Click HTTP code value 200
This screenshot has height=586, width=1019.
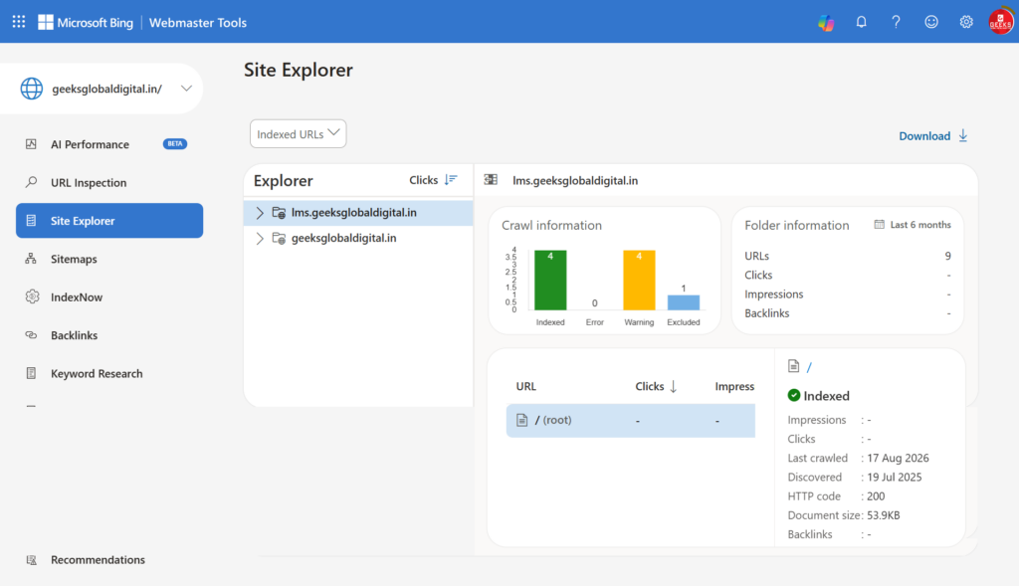pos(876,496)
